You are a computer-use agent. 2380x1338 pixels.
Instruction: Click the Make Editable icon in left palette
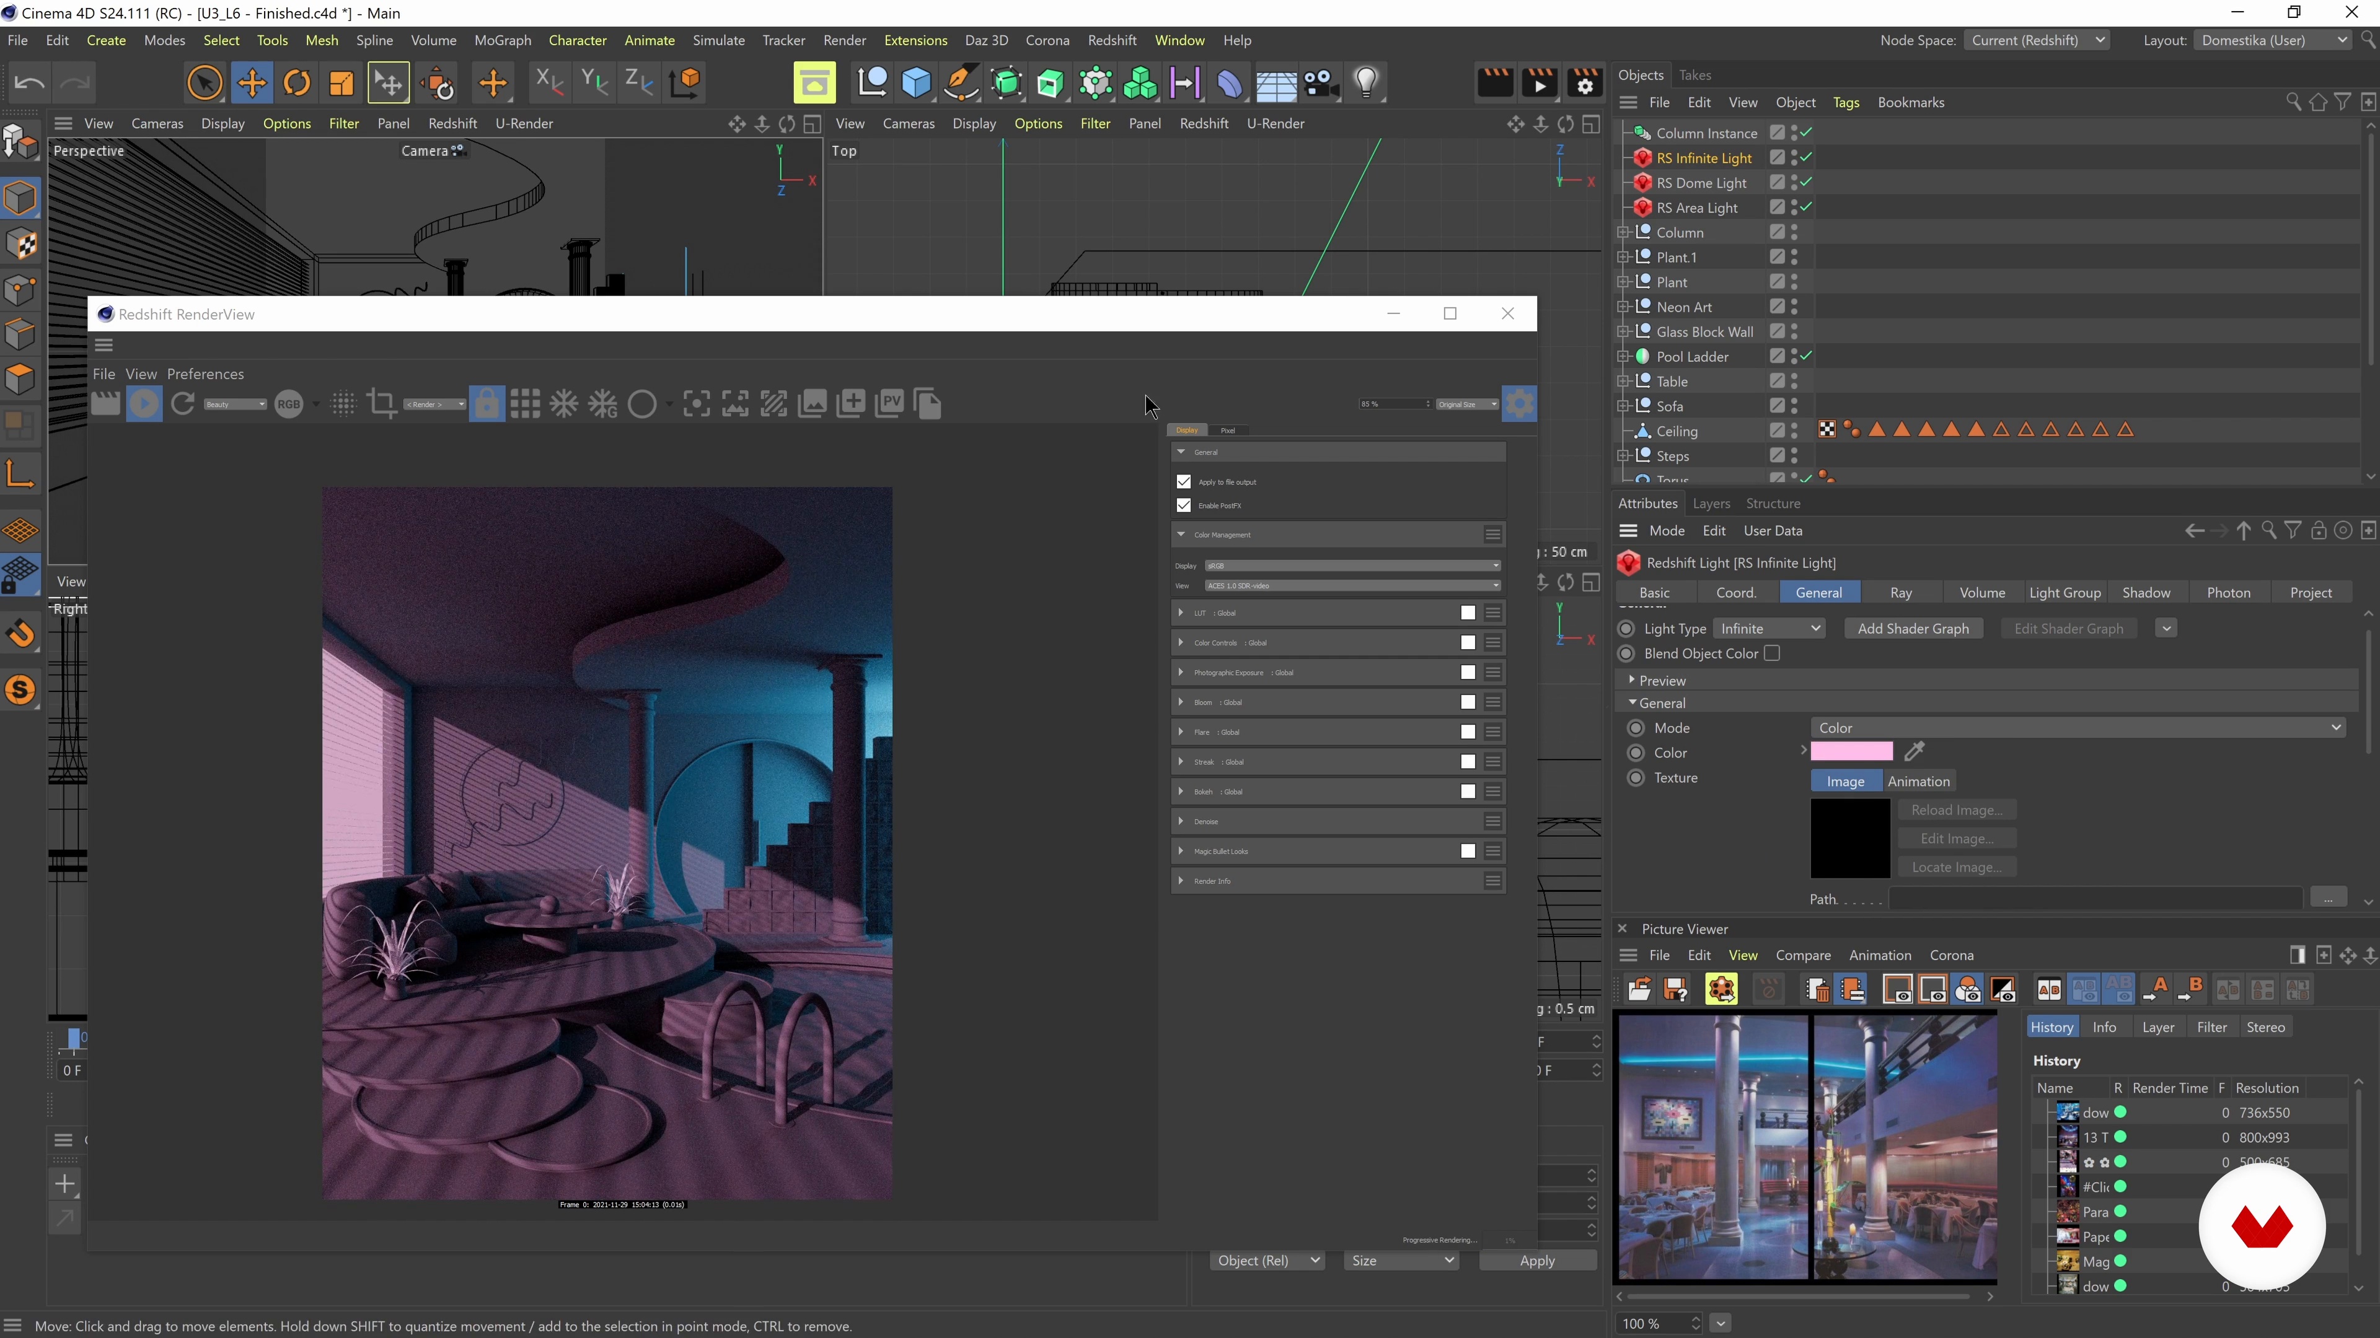20,143
